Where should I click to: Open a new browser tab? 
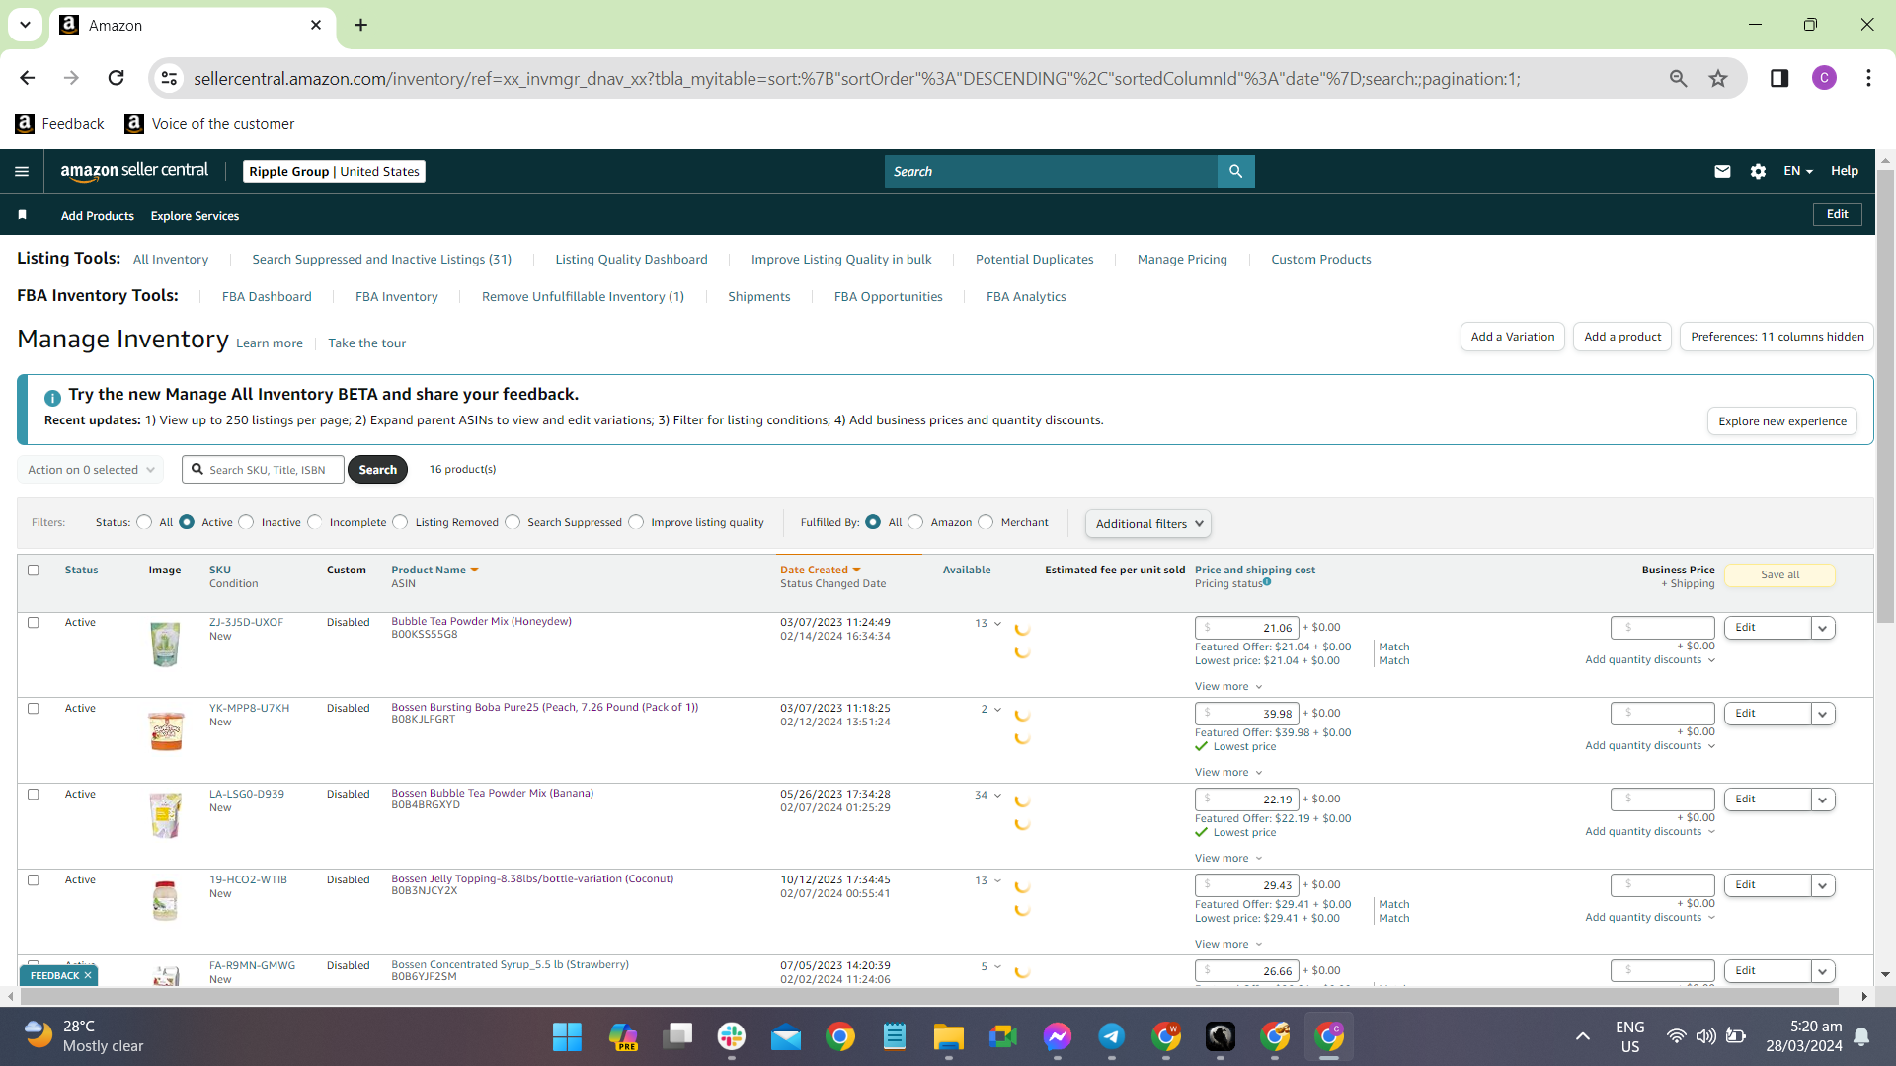pyautogui.click(x=361, y=25)
